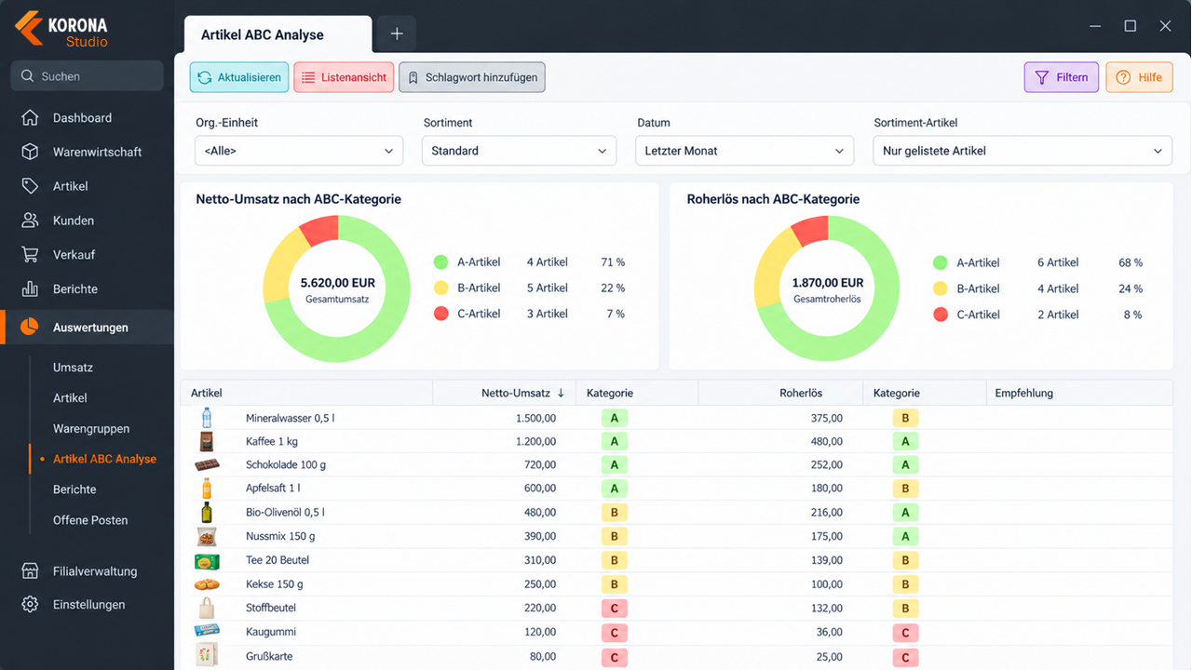Open the Datum Letzter Monat dropdown
Image resolution: width=1192 pixels, height=670 pixels.
(x=745, y=151)
